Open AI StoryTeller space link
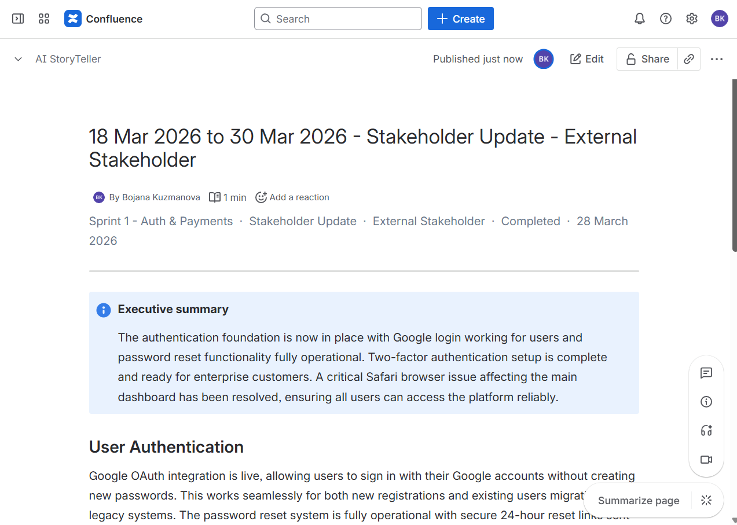The height and width of the screenshot is (525, 737). point(68,59)
